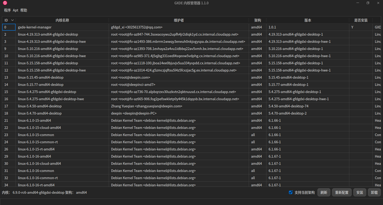Screen dimensions: 383x205
Task: Open the 程序 menu
Action: [x=7, y=10]
